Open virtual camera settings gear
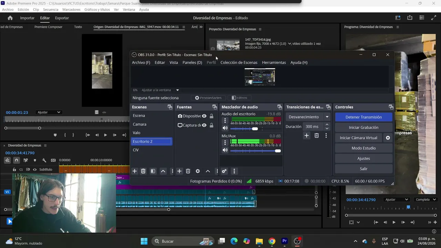This screenshot has height=248, width=441. tap(388, 138)
